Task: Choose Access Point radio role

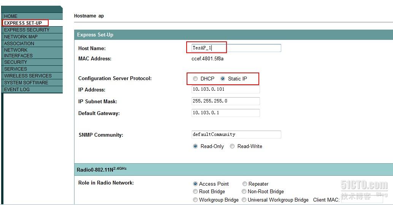Action: point(195,184)
